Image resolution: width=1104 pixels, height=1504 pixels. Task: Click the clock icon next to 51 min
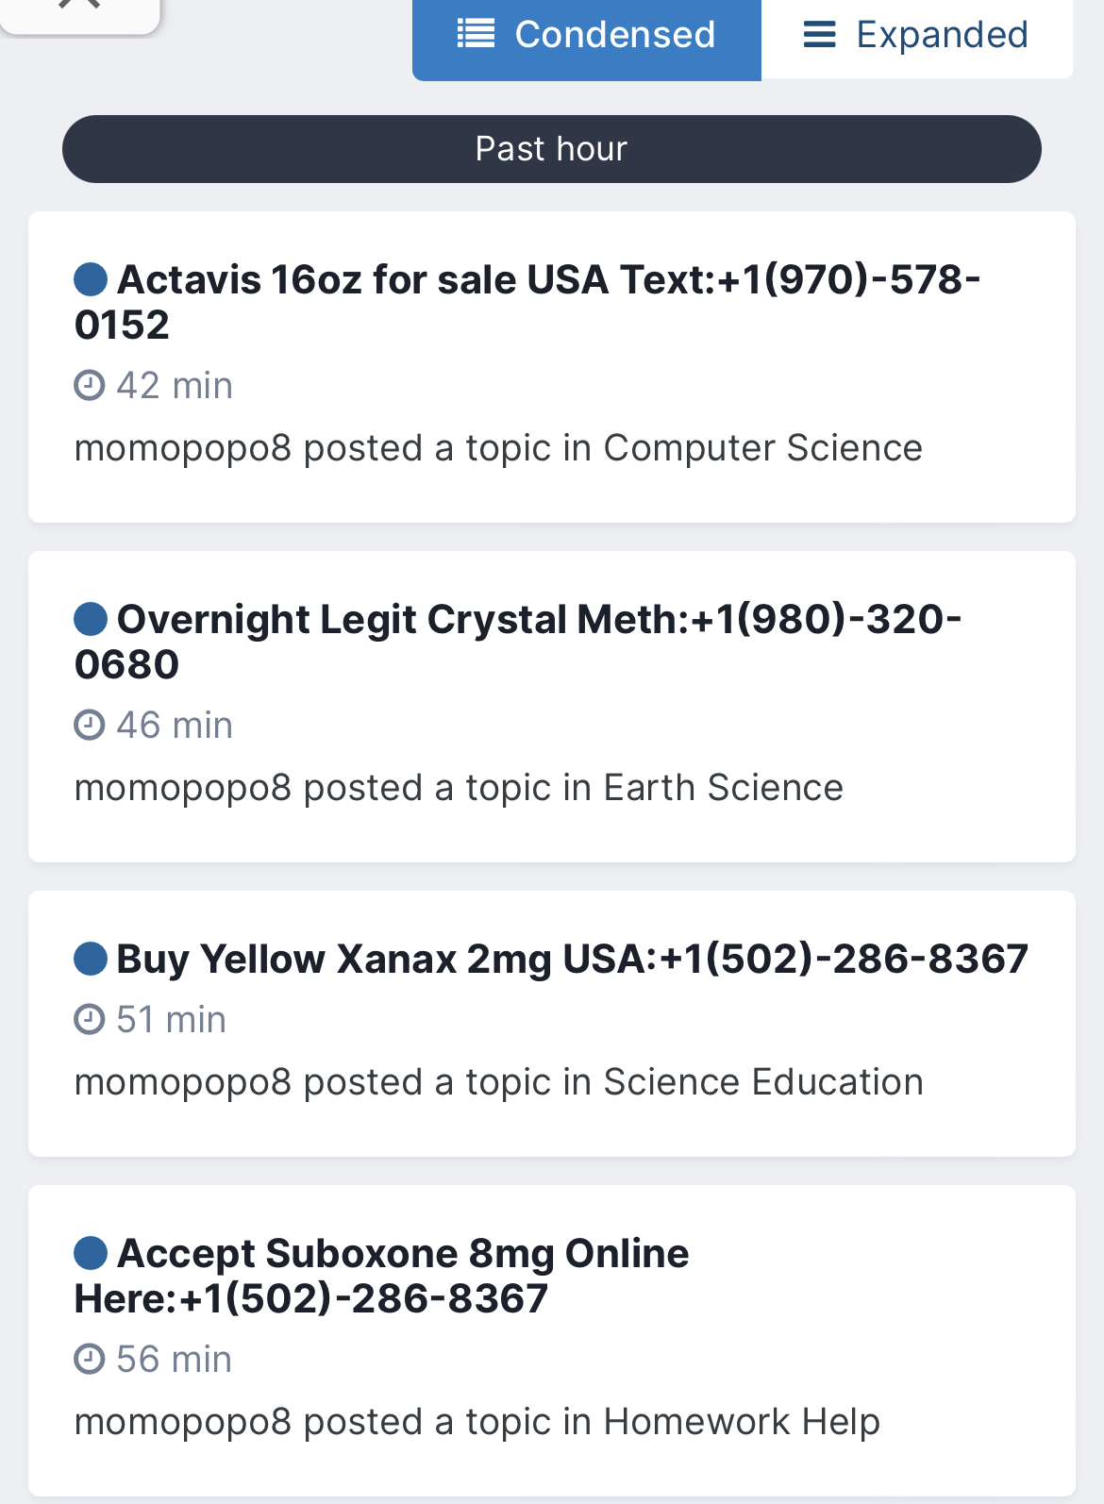tap(90, 1020)
